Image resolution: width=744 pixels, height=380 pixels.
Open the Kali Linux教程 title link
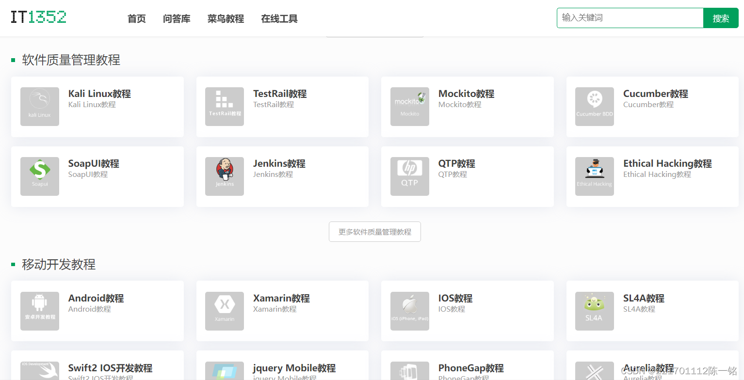(99, 94)
